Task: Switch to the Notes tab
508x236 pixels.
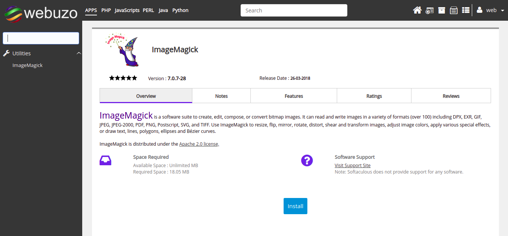Action: [221, 96]
